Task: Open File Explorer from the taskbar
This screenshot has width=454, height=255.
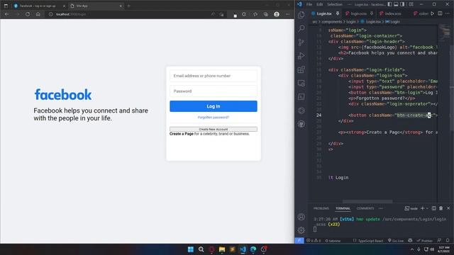Action: click(x=222, y=249)
